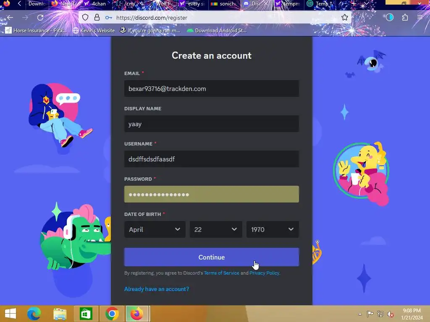430x322 pixels.
Task: Open the saved password key icon
Action: coord(109,18)
